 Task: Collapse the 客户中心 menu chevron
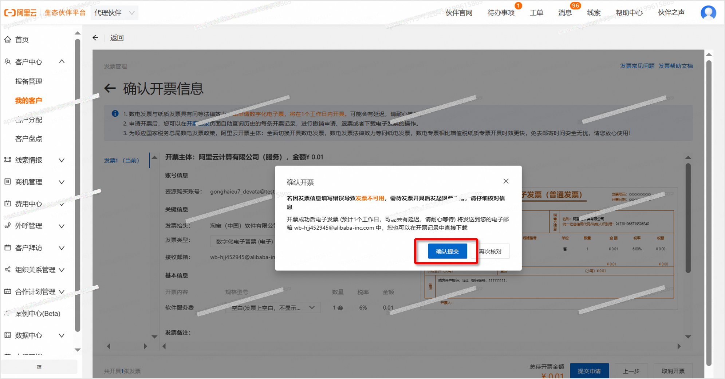[x=62, y=62]
